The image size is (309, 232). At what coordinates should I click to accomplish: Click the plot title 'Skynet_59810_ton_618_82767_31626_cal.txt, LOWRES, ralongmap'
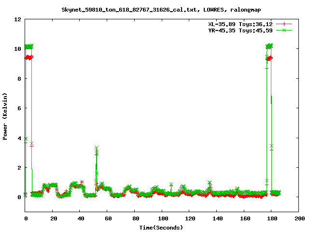pyautogui.click(x=161, y=10)
